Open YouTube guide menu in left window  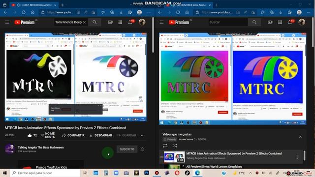click(7, 22)
